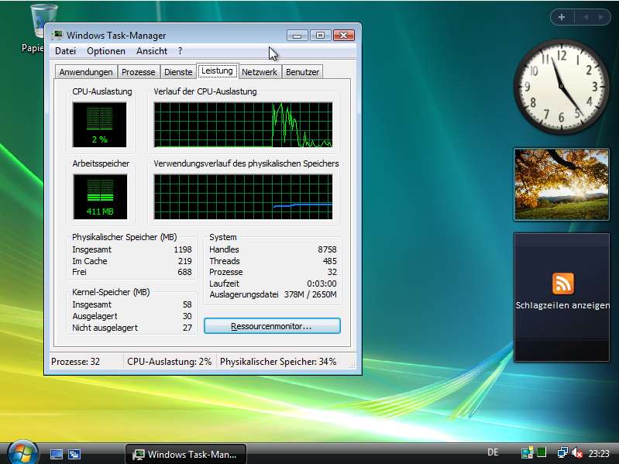Click the Sidebar tray icon
Screen dimensions: 619x464
click(527, 452)
